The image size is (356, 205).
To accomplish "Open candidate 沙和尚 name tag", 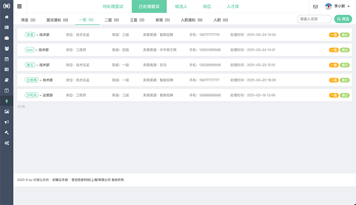I will [32, 95].
